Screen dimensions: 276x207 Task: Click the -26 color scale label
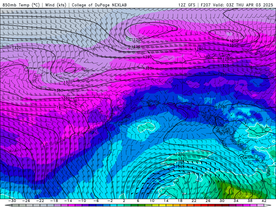(x=26, y=201)
